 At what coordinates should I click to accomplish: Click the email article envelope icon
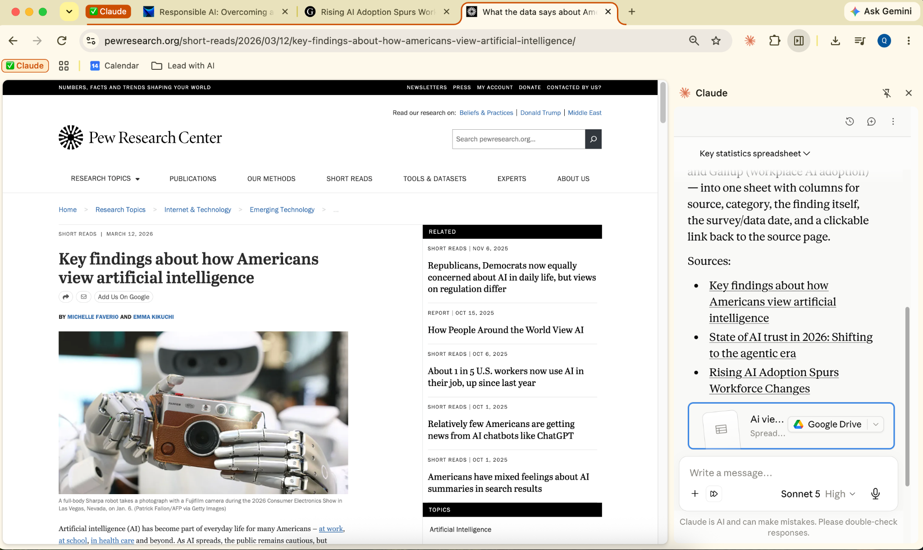(x=84, y=297)
